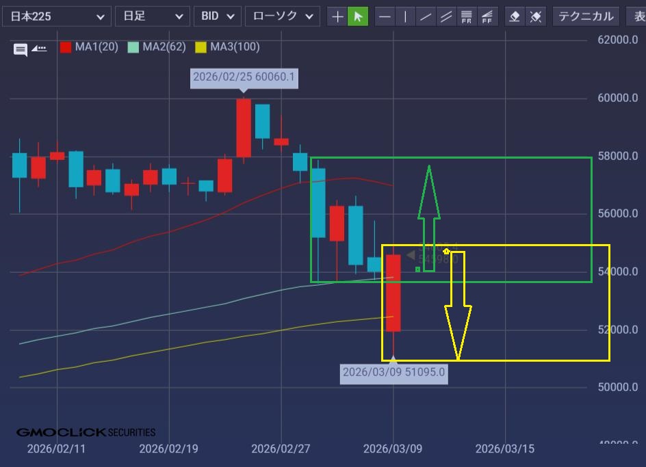646x467 pixels.
Task: Click the MA1(20) red color swatch
Action: click(x=66, y=47)
